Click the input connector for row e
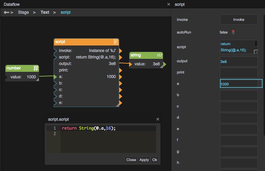The width and height of the screenshot is (265, 171). coord(55,103)
